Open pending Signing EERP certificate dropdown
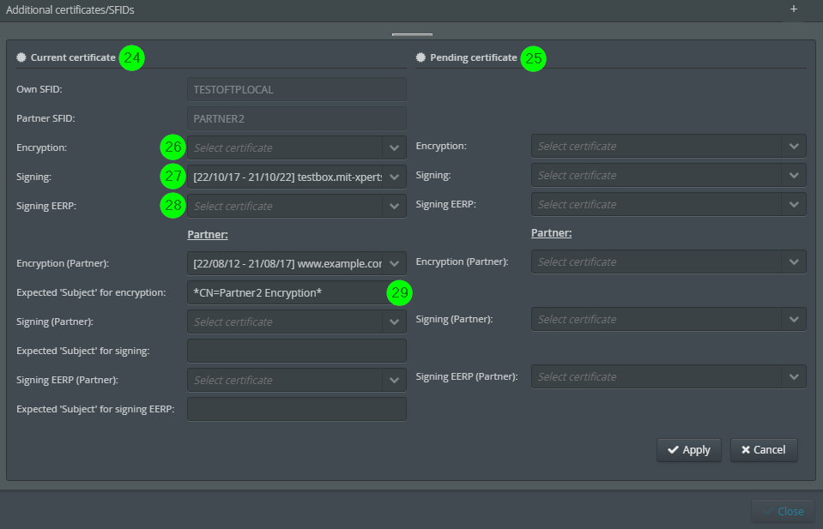823x529 pixels. (669, 204)
